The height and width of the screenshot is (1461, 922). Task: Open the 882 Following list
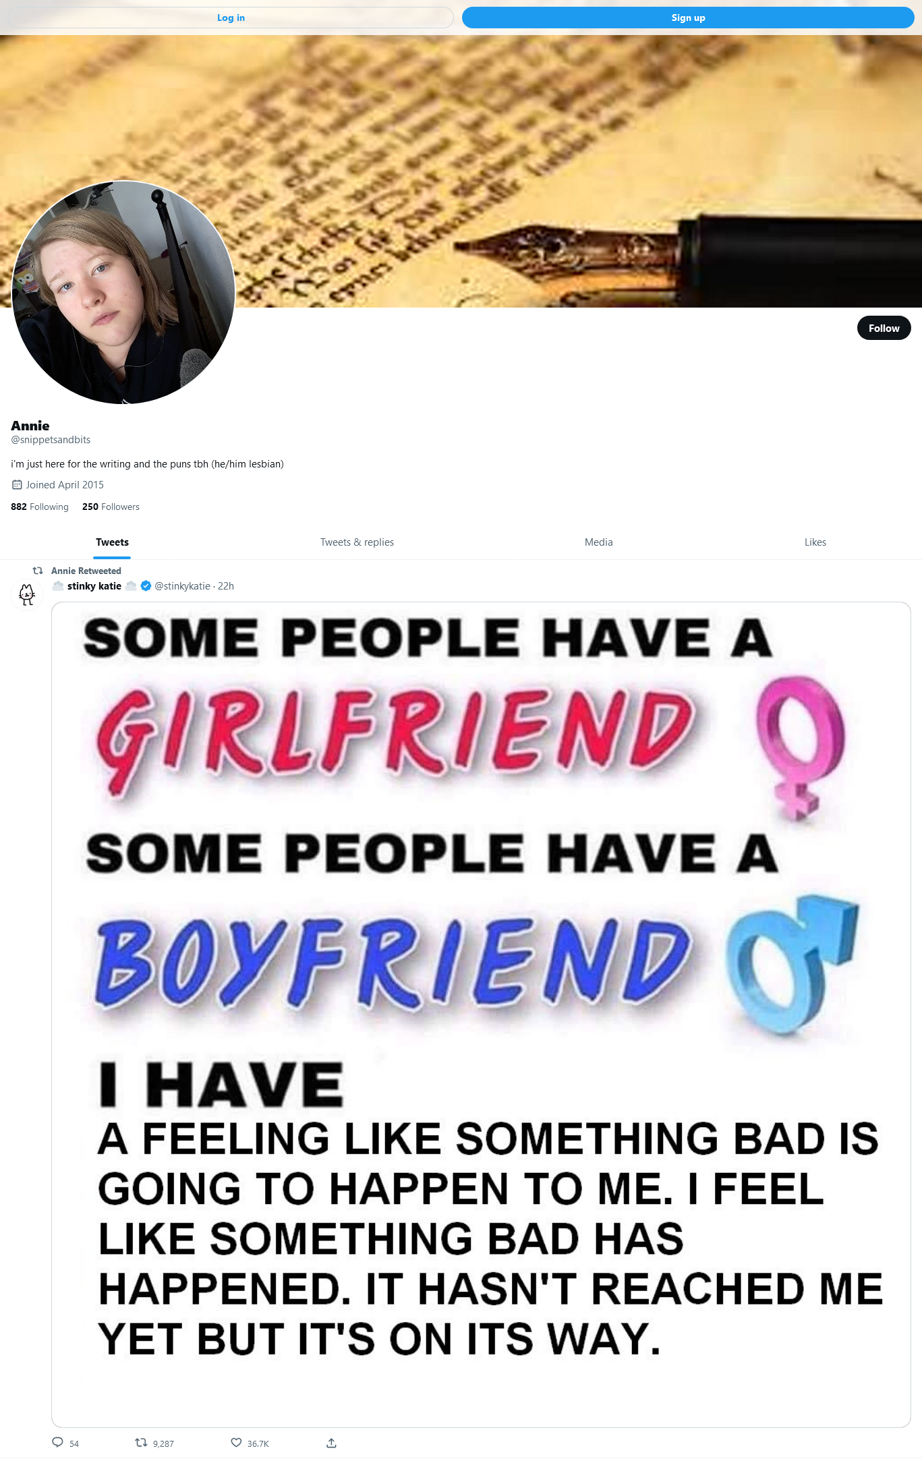40,507
